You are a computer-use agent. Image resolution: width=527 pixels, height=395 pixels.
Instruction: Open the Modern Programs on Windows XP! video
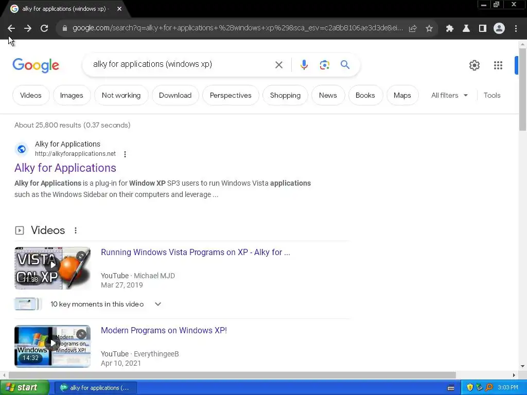click(x=164, y=331)
